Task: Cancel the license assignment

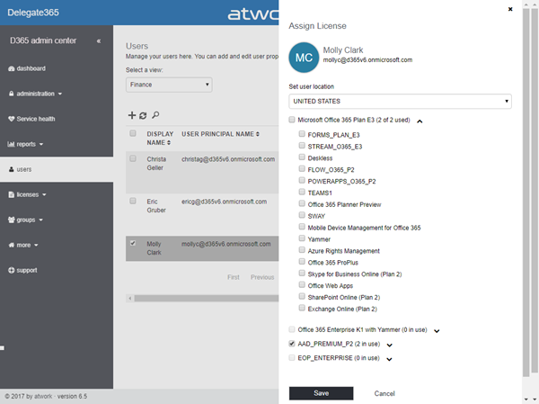Action: (x=384, y=393)
